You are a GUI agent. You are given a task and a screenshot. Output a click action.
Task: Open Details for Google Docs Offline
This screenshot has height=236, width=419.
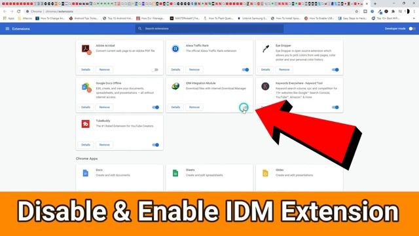click(86, 108)
